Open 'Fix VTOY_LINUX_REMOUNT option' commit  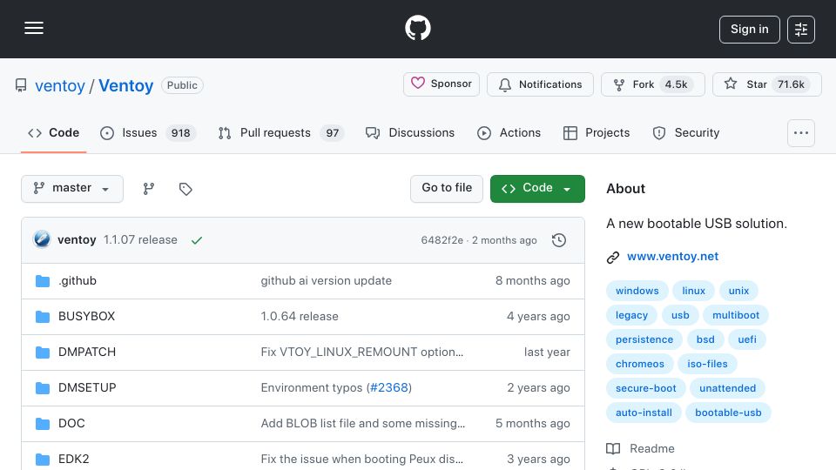point(361,352)
